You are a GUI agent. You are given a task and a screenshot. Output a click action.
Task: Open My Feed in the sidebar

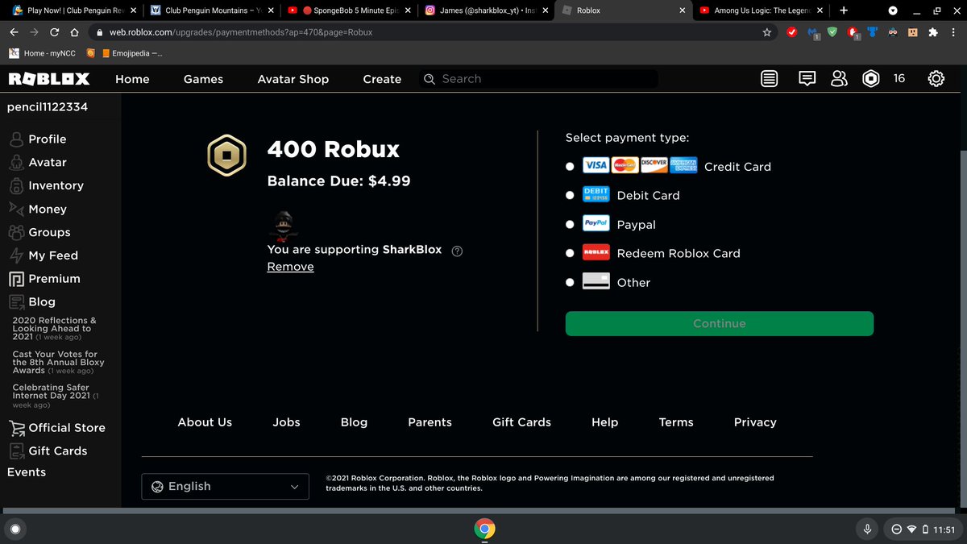52,255
